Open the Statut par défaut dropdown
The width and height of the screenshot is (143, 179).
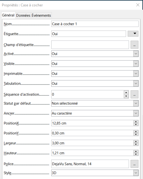(136, 103)
